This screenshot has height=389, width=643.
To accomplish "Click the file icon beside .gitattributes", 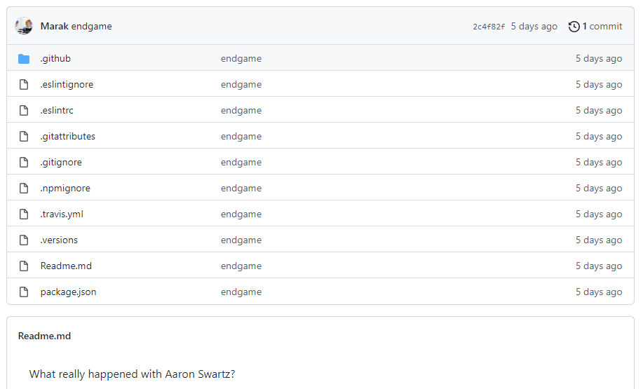I will coord(24,137).
